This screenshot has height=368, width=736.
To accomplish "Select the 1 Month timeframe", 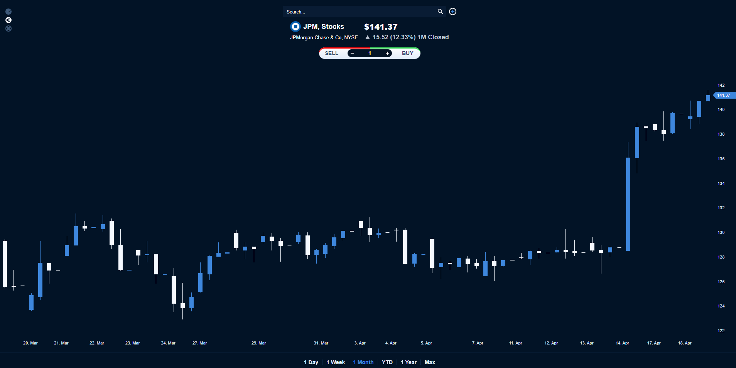I will click(363, 362).
